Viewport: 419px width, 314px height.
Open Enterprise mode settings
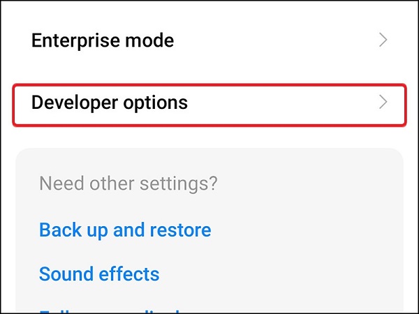(103, 40)
